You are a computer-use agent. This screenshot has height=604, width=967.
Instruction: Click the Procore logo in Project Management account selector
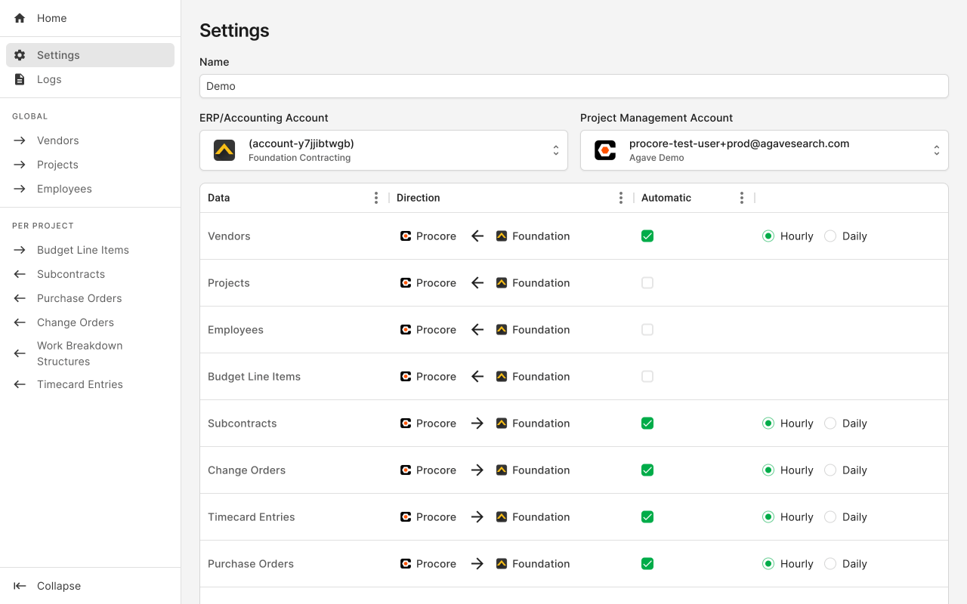[605, 150]
